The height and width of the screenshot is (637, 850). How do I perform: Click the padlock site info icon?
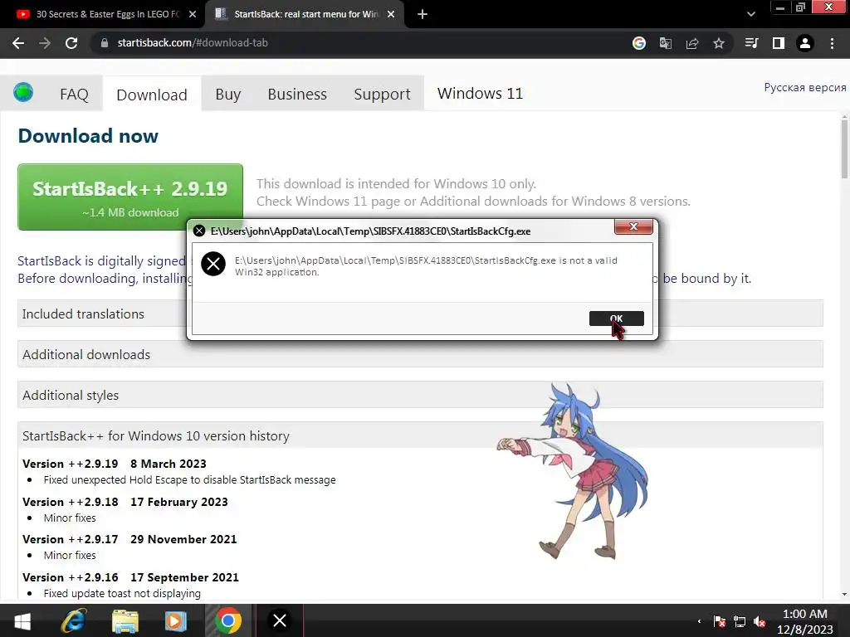(105, 43)
